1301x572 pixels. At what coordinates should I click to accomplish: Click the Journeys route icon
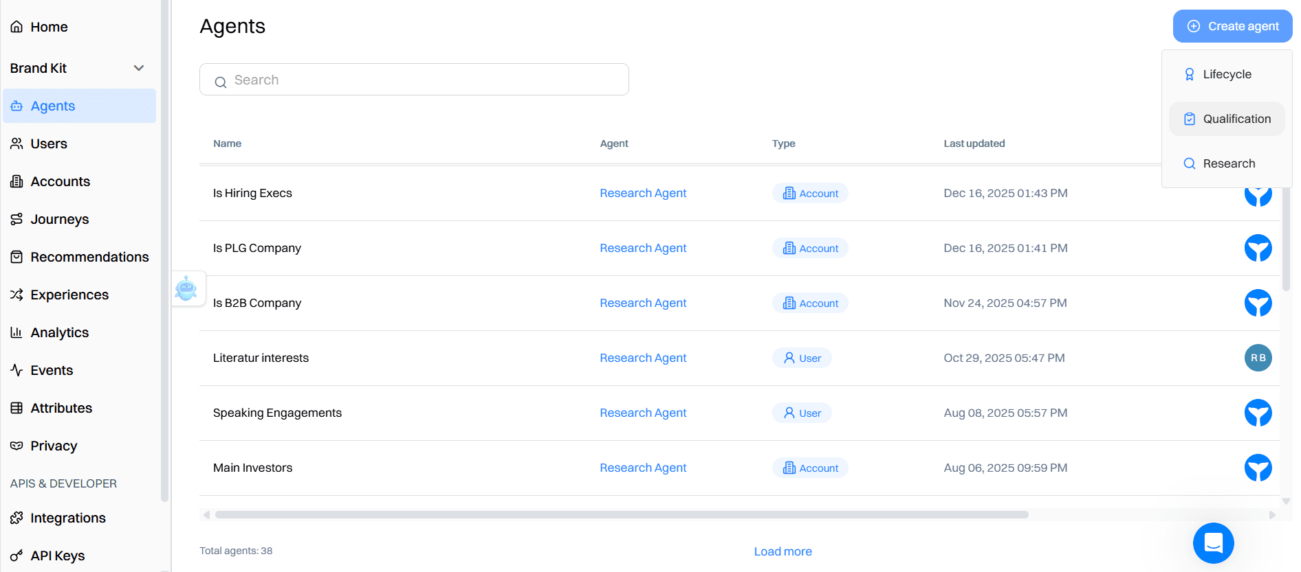click(17, 219)
